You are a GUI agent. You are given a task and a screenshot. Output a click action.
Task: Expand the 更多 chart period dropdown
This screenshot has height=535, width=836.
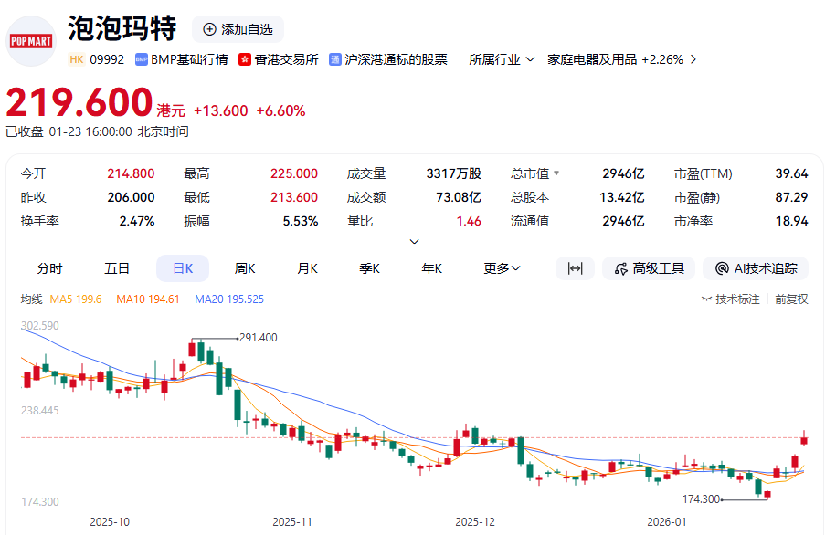point(501,268)
